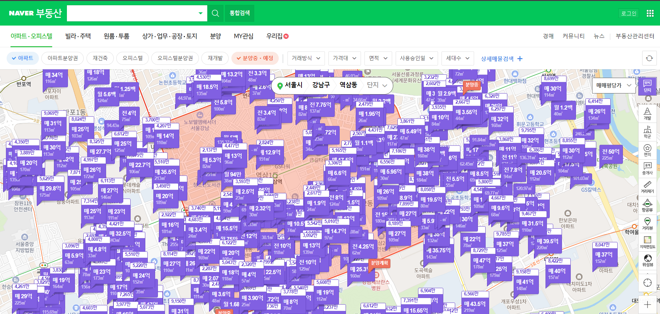Open the 거래방식 dropdown
The image size is (660, 314).
pyautogui.click(x=306, y=58)
